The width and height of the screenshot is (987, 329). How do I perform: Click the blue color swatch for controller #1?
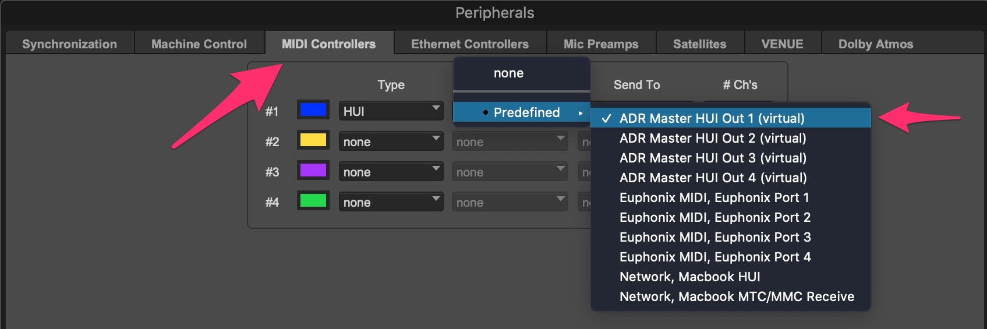(313, 110)
